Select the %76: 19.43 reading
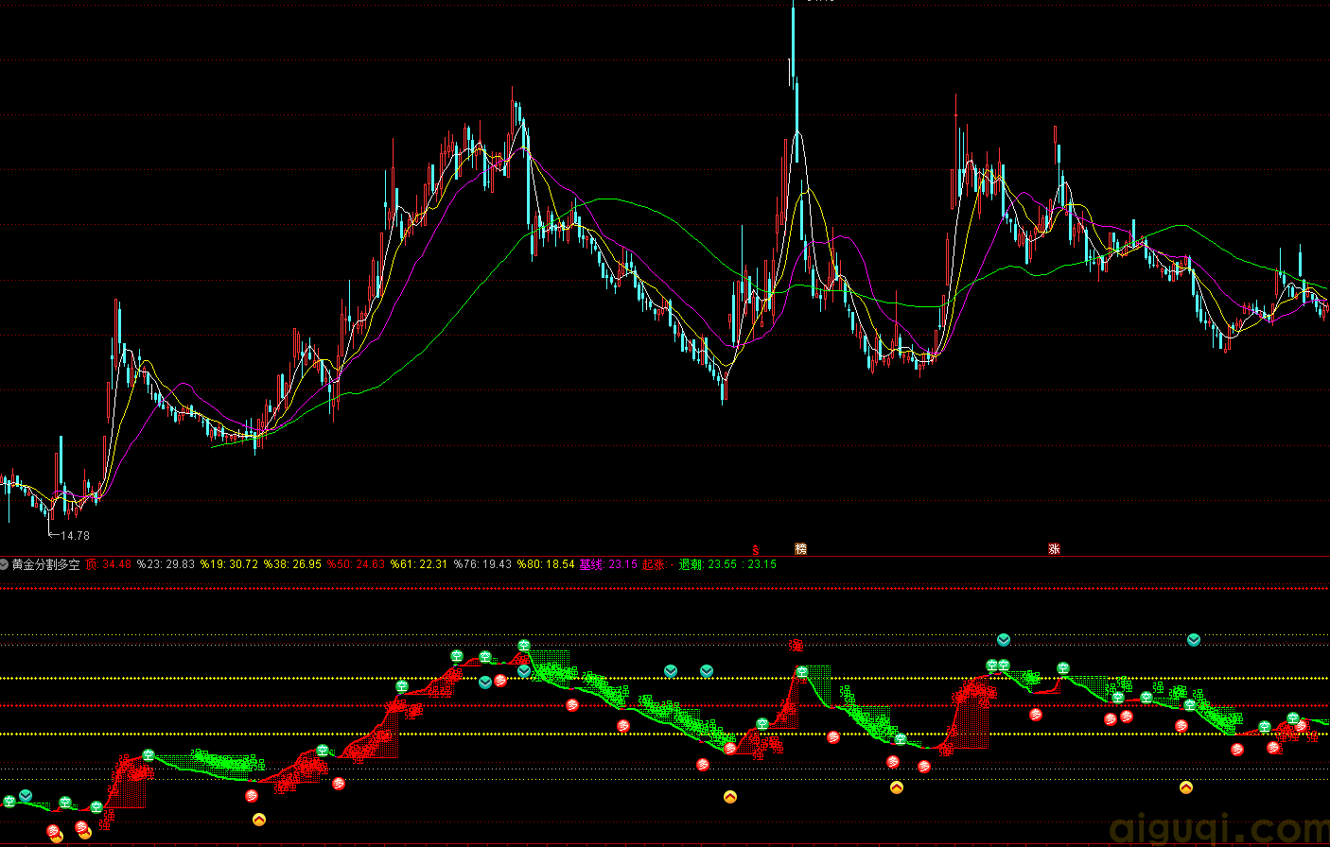 (482, 564)
